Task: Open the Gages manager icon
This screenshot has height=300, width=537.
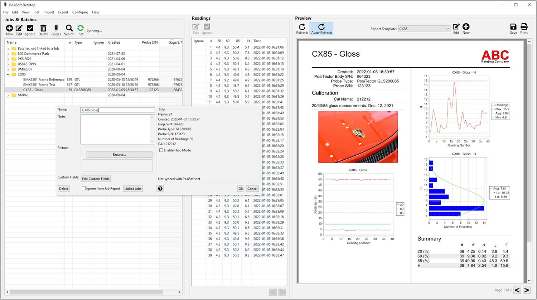Action: (56, 29)
